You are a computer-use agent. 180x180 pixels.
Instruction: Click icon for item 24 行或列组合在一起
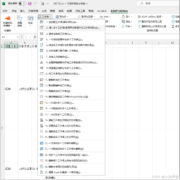click(x=41, y=155)
